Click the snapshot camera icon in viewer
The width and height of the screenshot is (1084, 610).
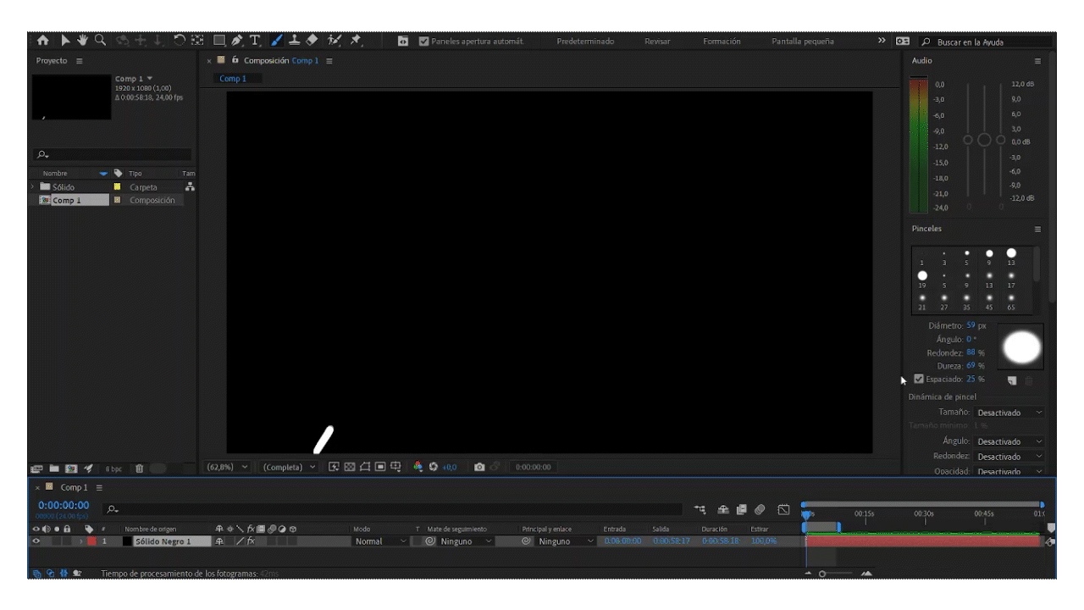click(479, 467)
